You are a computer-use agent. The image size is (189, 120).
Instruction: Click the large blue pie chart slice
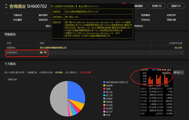coord(76,92)
